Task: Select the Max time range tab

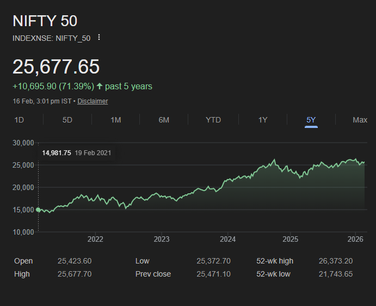Action: [x=360, y=120]
